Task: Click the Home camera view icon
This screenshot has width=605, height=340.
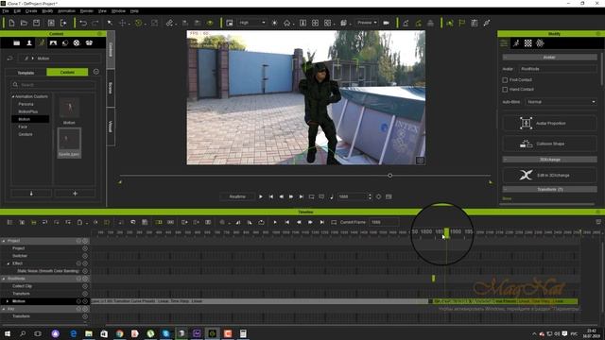Action: tap(286, 23)
